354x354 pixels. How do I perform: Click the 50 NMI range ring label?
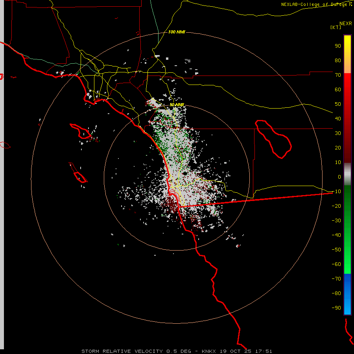pos(177,105)
